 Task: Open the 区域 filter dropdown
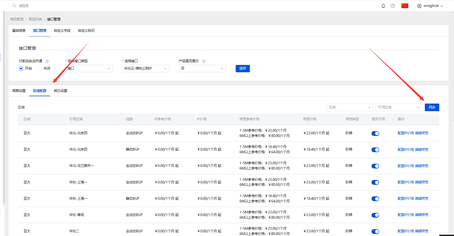[x=350, y=107]
